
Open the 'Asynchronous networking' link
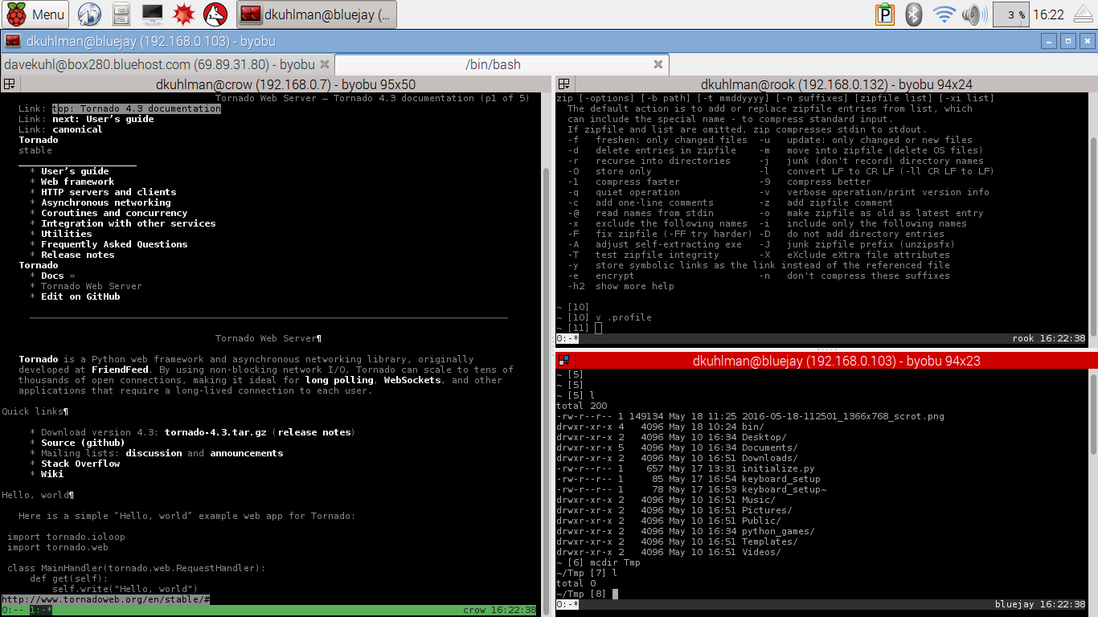106,202
